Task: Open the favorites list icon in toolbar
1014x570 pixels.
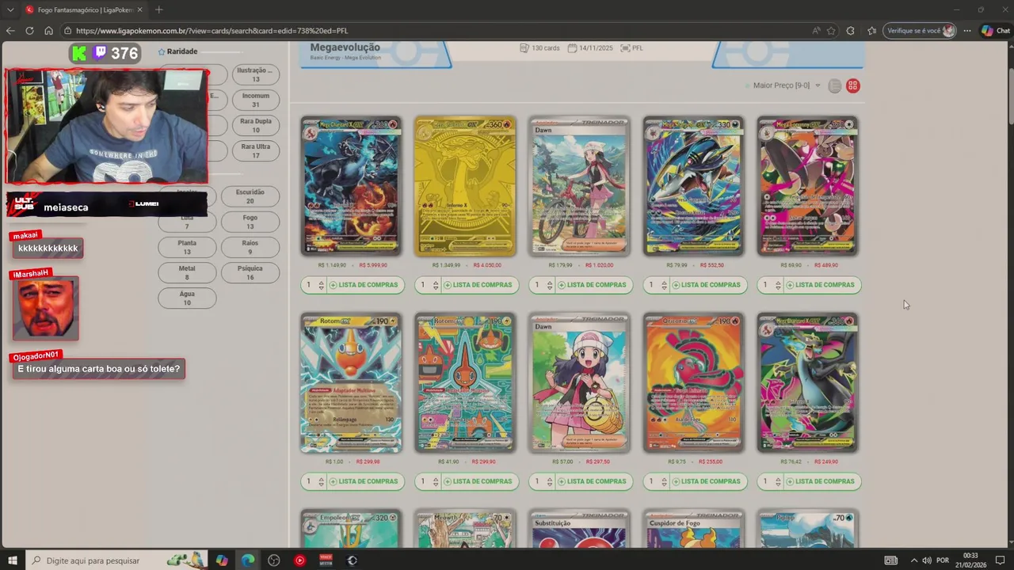Action: click(871, 31)
